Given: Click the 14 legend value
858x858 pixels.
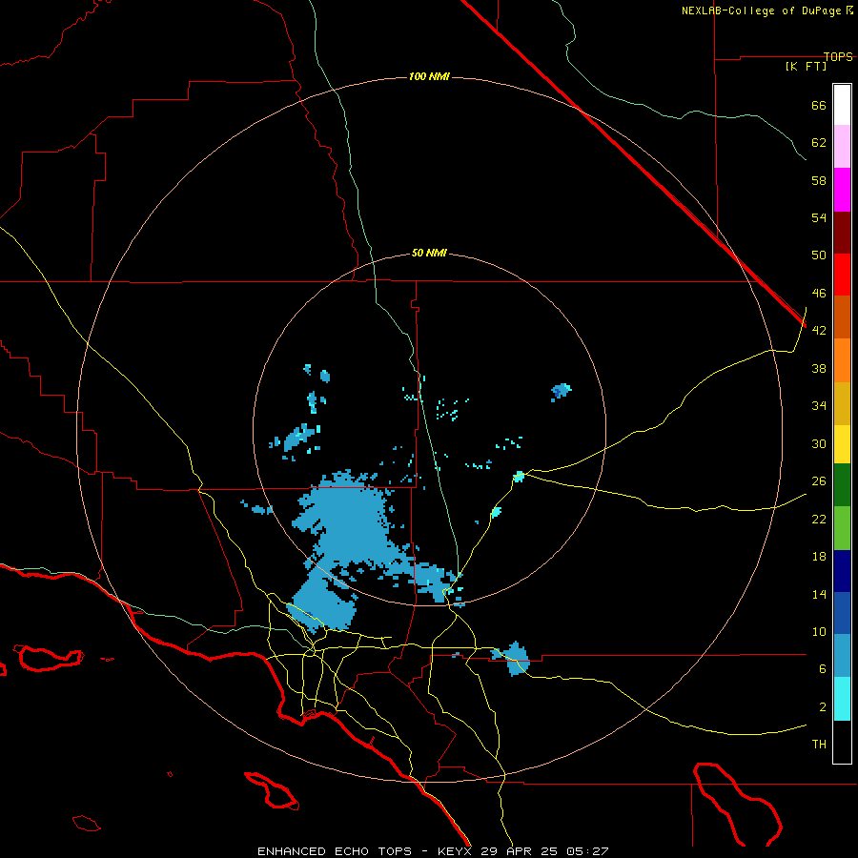Looking at the screenshot, I should [819, 594].
